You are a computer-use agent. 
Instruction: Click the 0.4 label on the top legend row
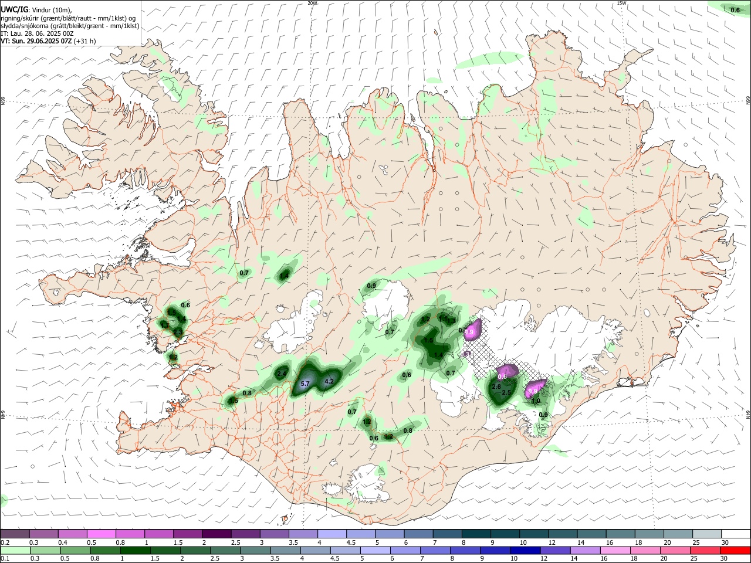click(x=63, y=542)
